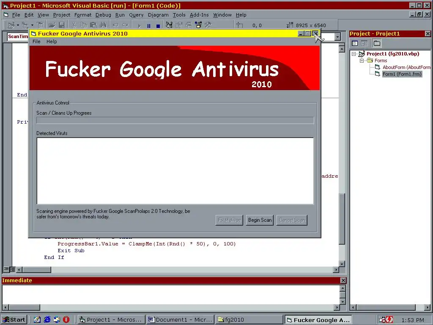Open Help menu in the Antivirus window
This screenshot has height=325, width=433.
(x=51, y=41)
